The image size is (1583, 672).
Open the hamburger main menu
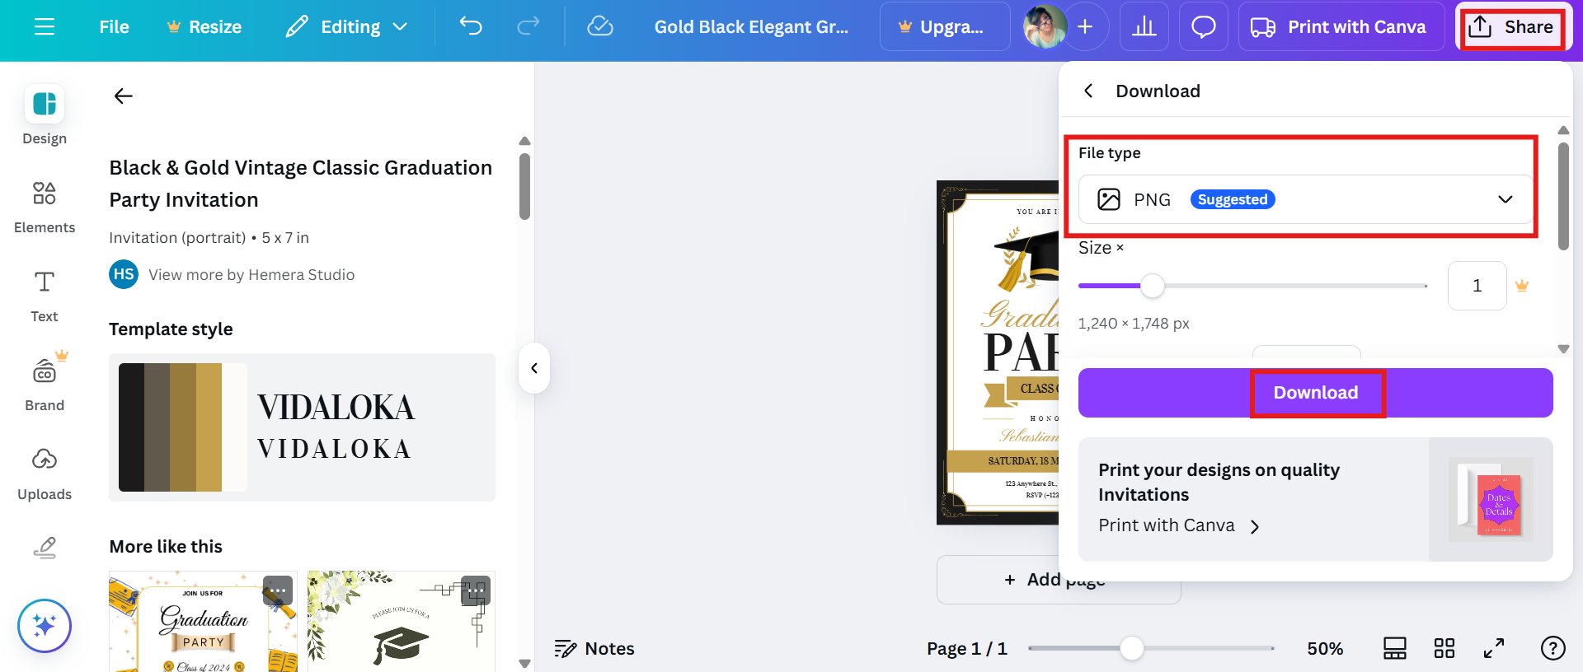tap(45, 27)
